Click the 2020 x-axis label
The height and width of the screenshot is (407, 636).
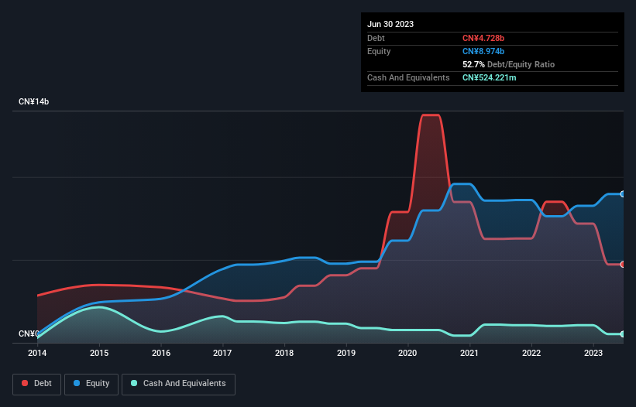407,353
